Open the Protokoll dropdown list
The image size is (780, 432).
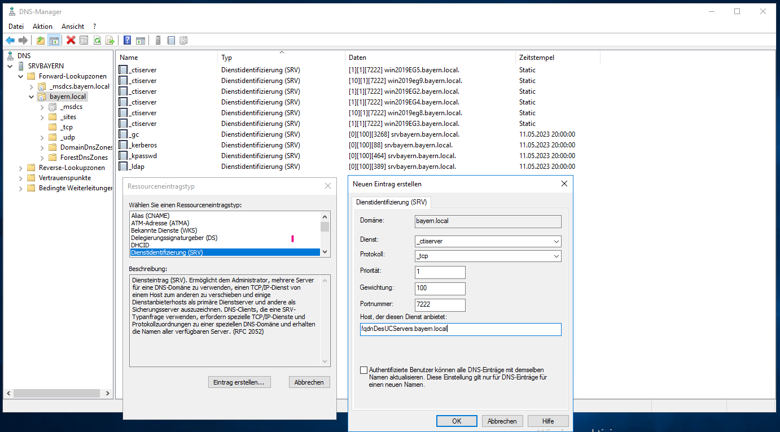pos(556,256)
